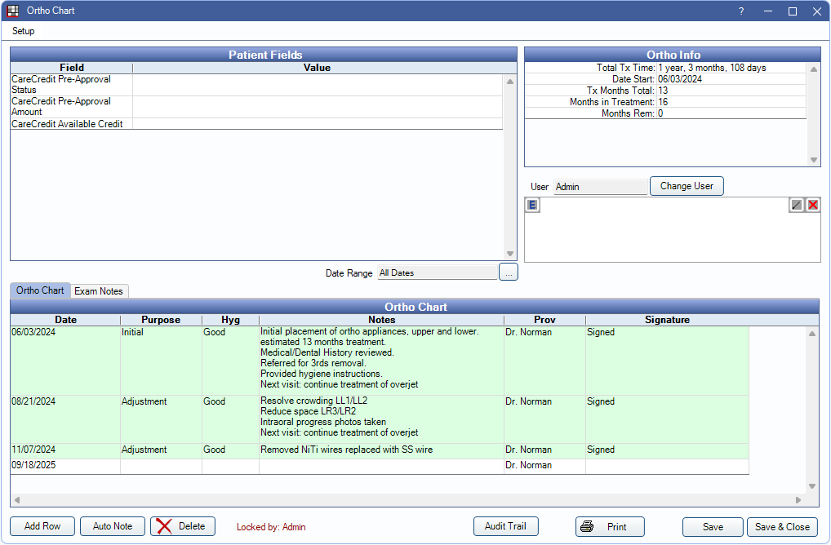Click the pen sign icon in signature box
831x545 pixels.
(x=797, y=206)
